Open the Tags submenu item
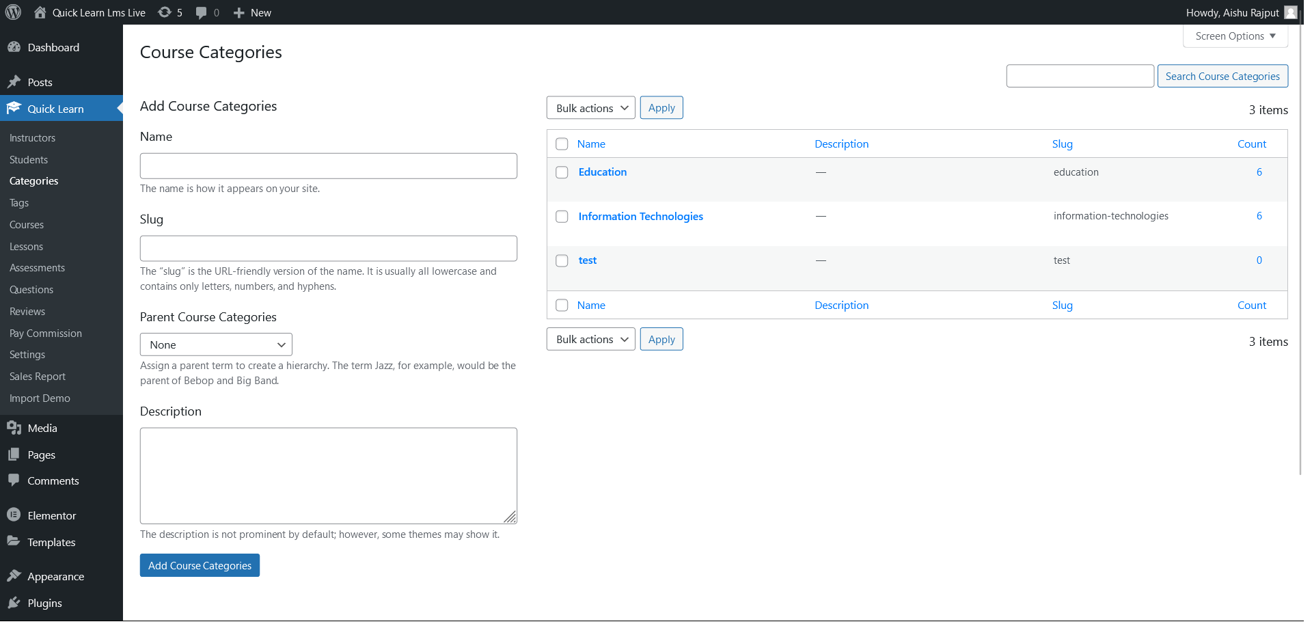 (19, 203)
